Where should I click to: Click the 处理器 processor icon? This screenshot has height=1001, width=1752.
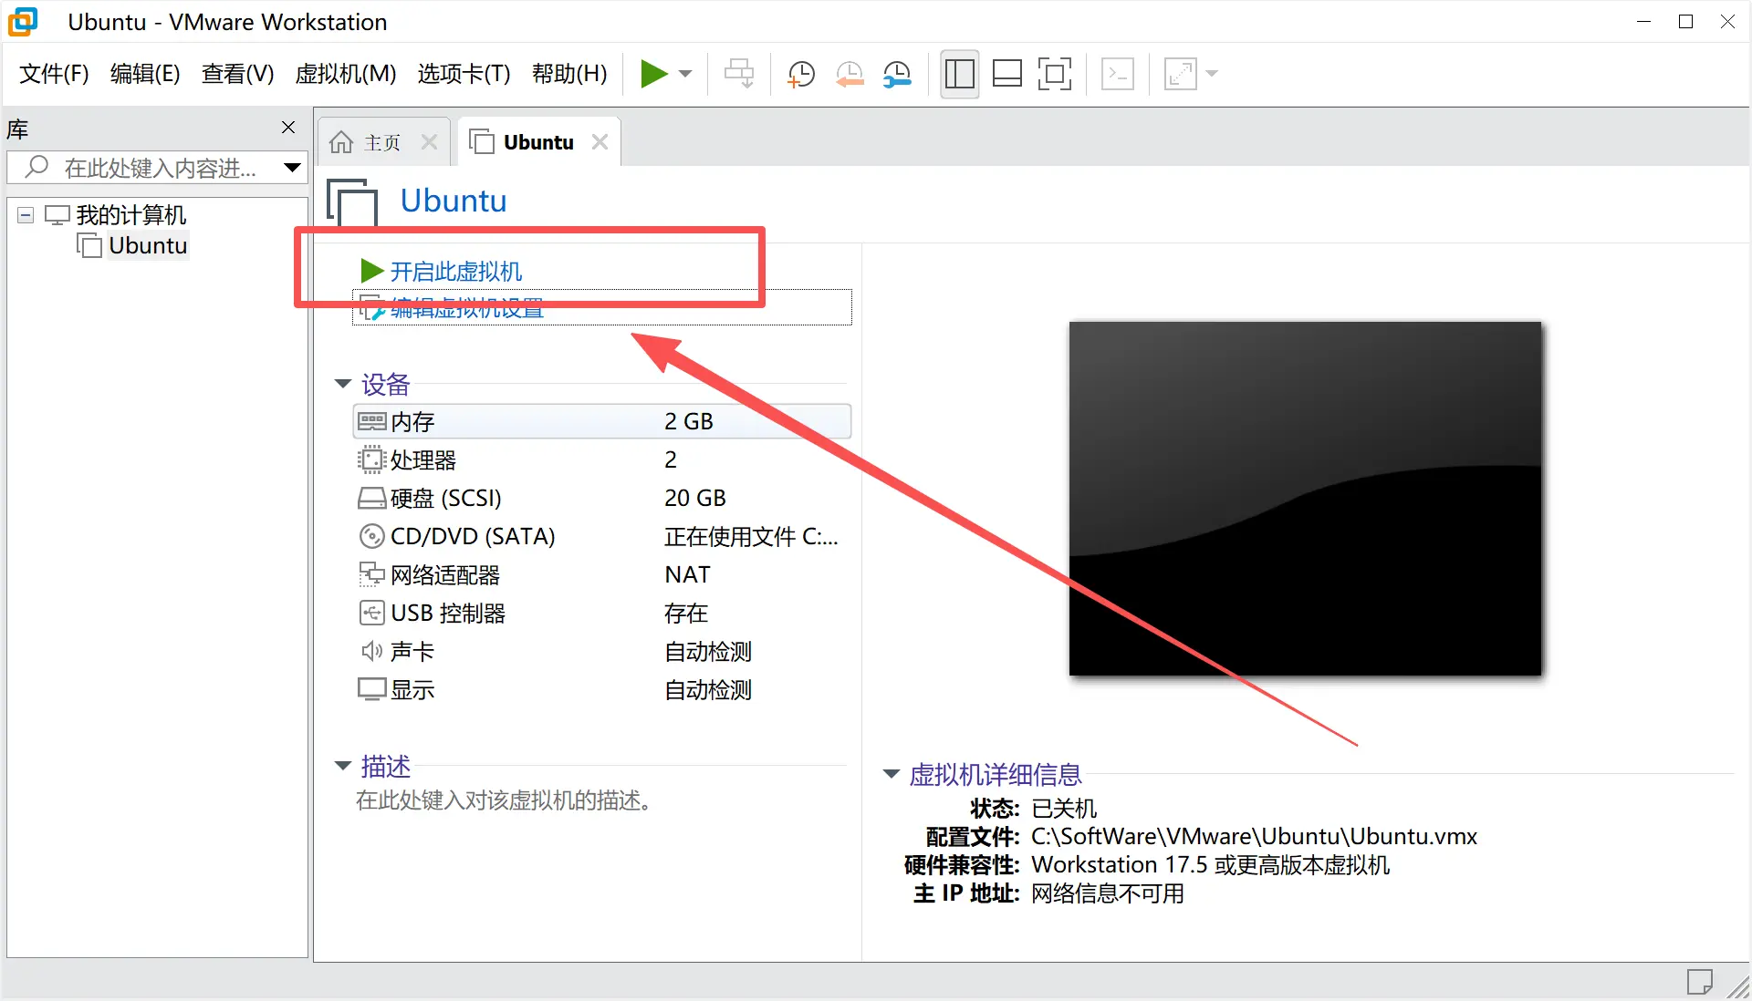click(x=371, y=459)
